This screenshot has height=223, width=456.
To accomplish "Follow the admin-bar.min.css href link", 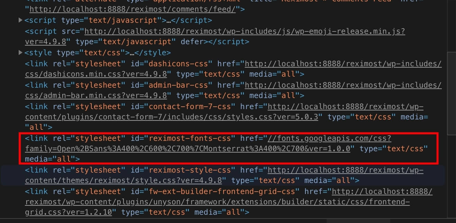I will [x=233, y=90].
